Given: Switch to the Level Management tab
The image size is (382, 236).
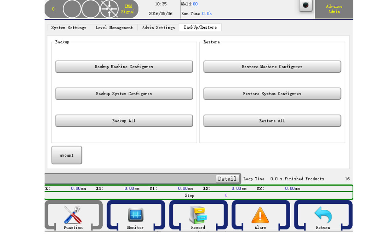Looking at the screenshot, I should pos(114,28).
